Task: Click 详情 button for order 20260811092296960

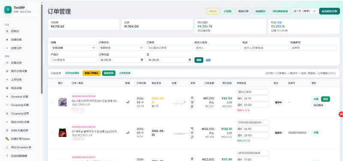Action: [316, 99]
